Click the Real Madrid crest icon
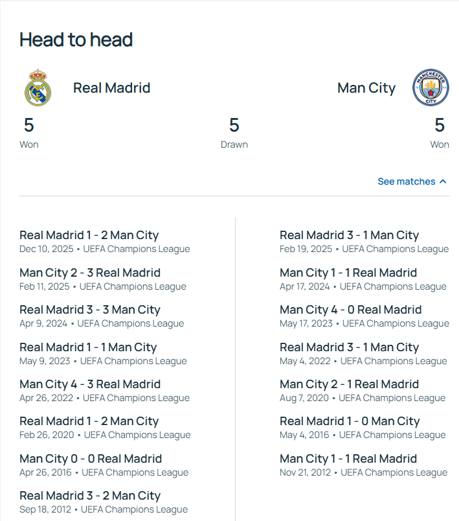Viewport: 459px width, 521px height. (x=38, y=87)
